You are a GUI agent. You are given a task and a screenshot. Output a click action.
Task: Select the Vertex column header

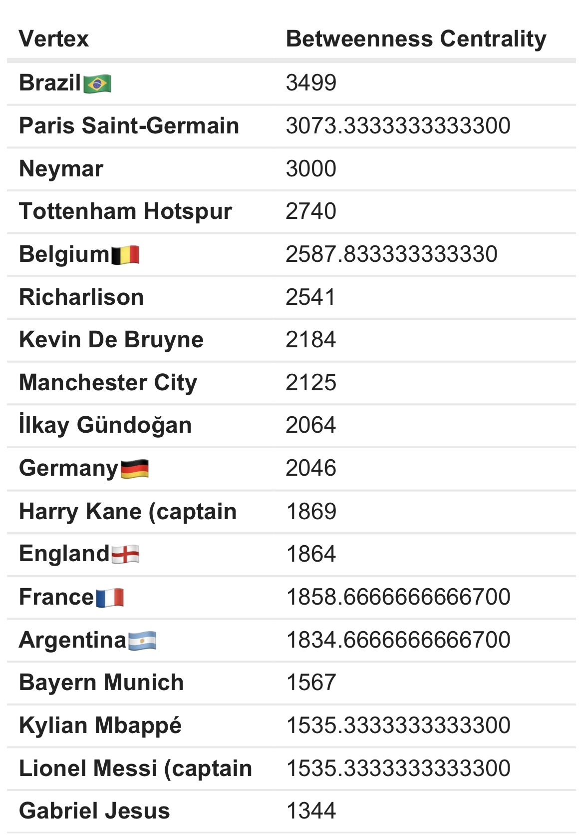(x=54, y=38)
